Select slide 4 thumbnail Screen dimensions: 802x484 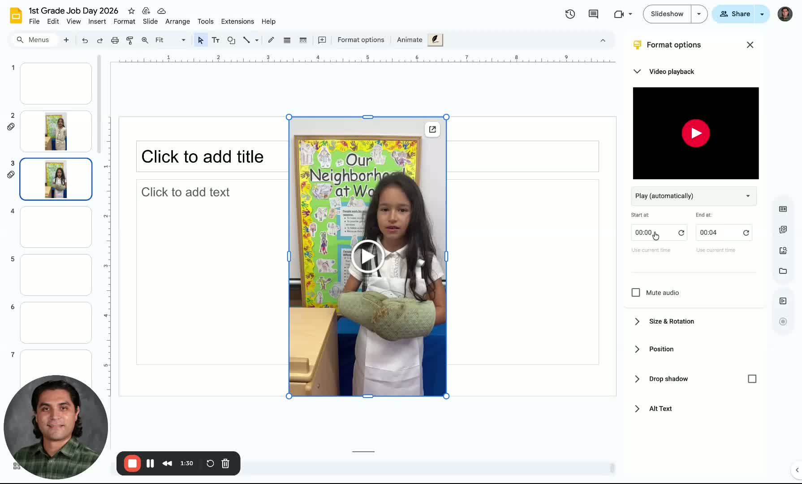pyautogui.click(x=56, y=227)
